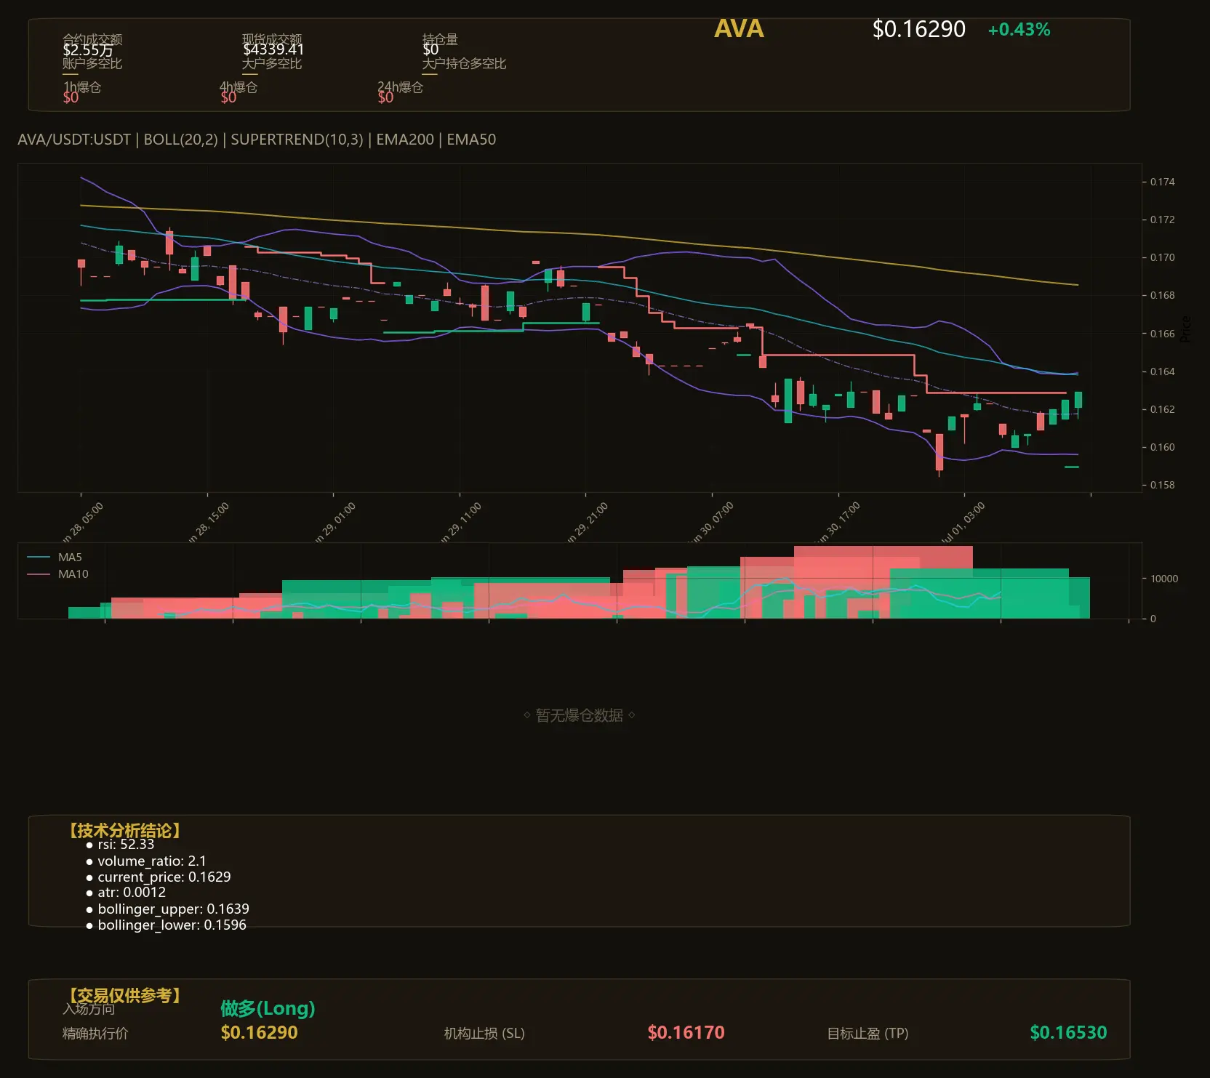Click the 做多(Long) direction text
The width and height of the screenshot is (1210, 1078).
click(x=268, y=1008)
